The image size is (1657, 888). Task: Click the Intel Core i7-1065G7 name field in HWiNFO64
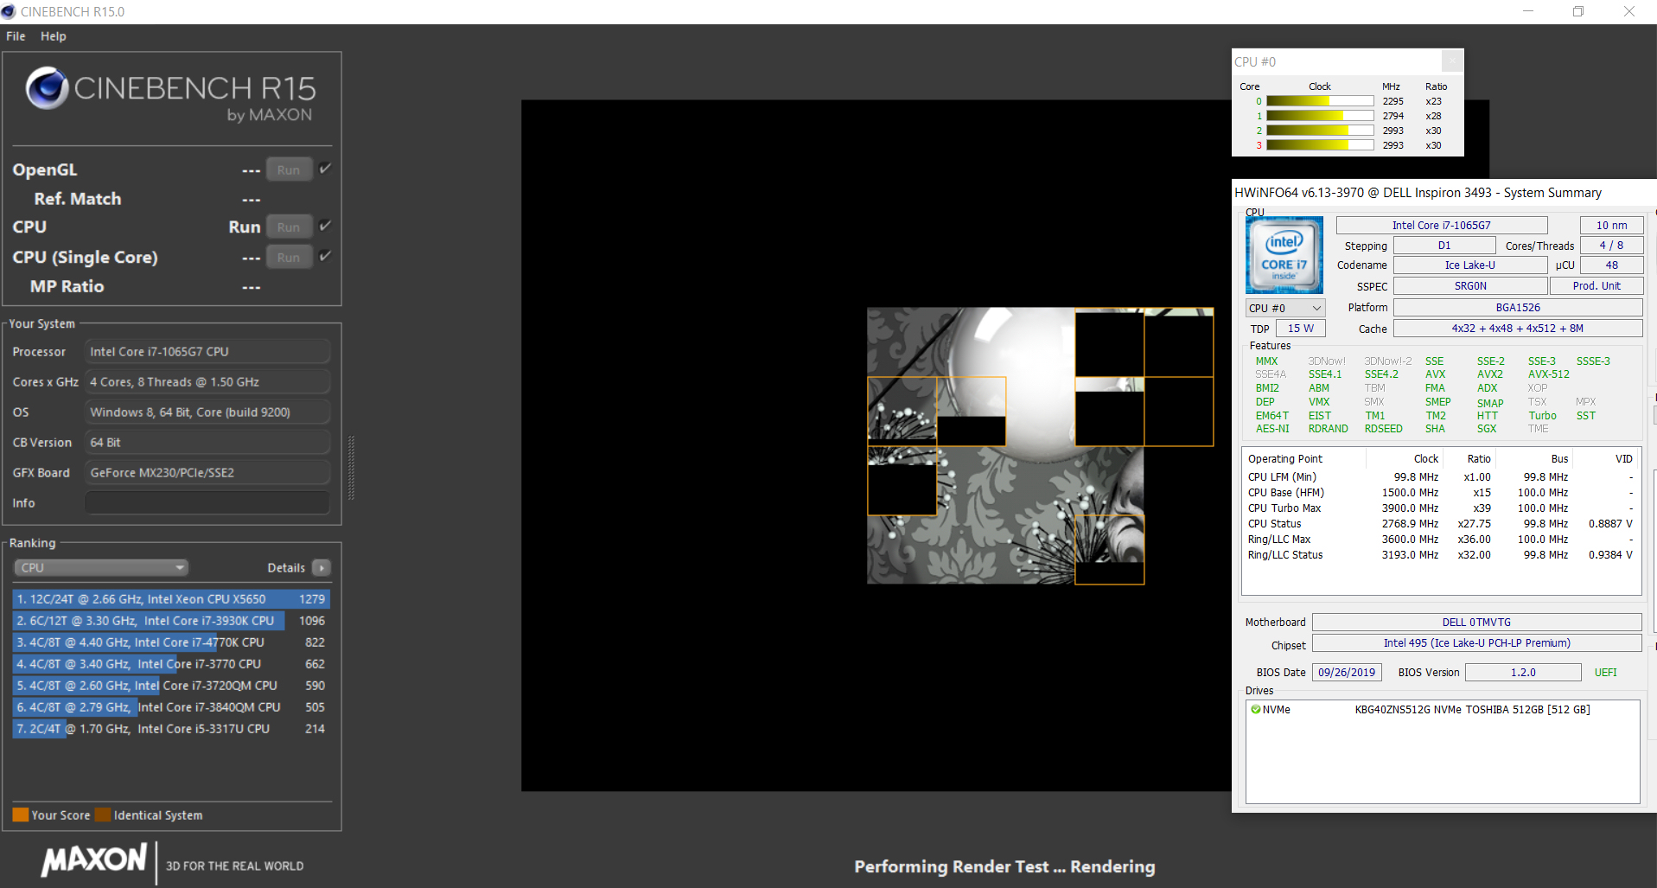click(x=1441, y=226)
